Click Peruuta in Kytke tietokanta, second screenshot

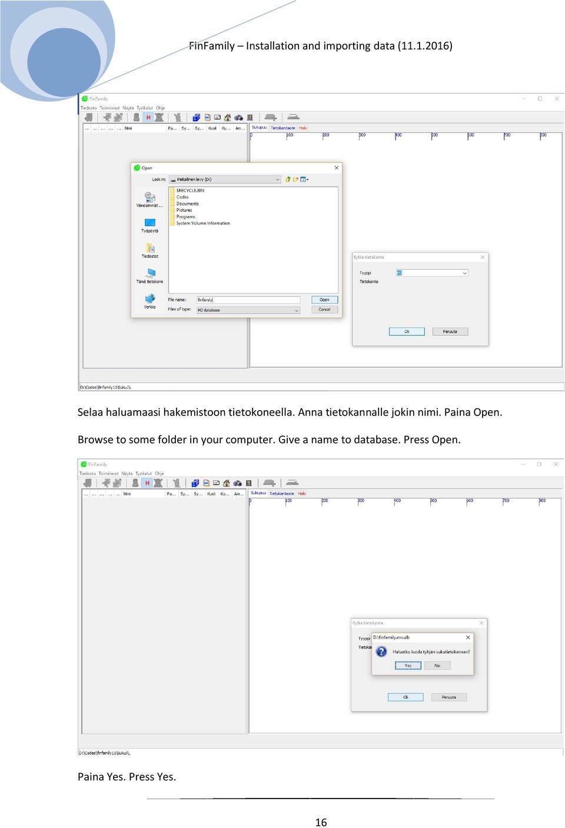[x=448, y=697]
